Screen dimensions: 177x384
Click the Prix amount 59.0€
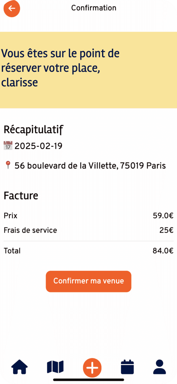click(x=163, y=215)
